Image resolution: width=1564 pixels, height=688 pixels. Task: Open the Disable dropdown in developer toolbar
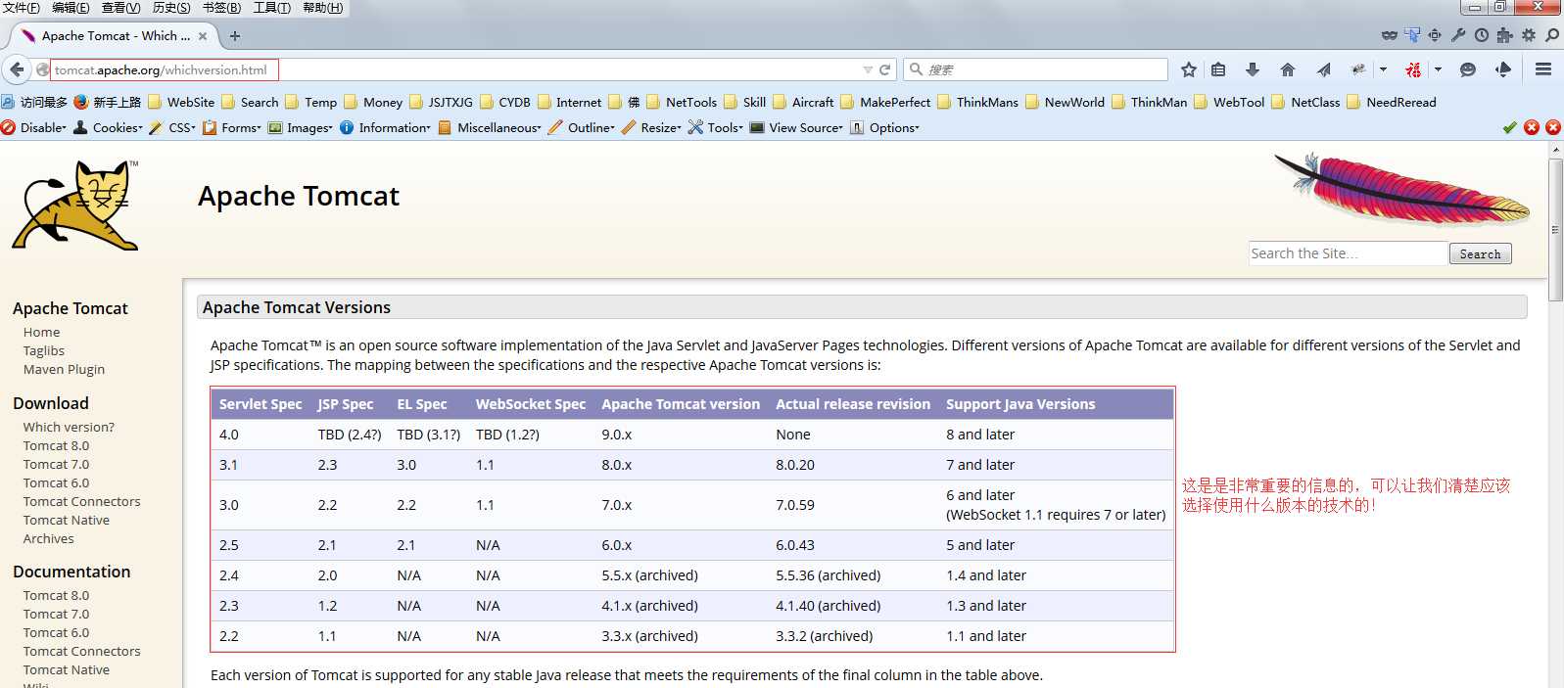[x=34, y=127]
